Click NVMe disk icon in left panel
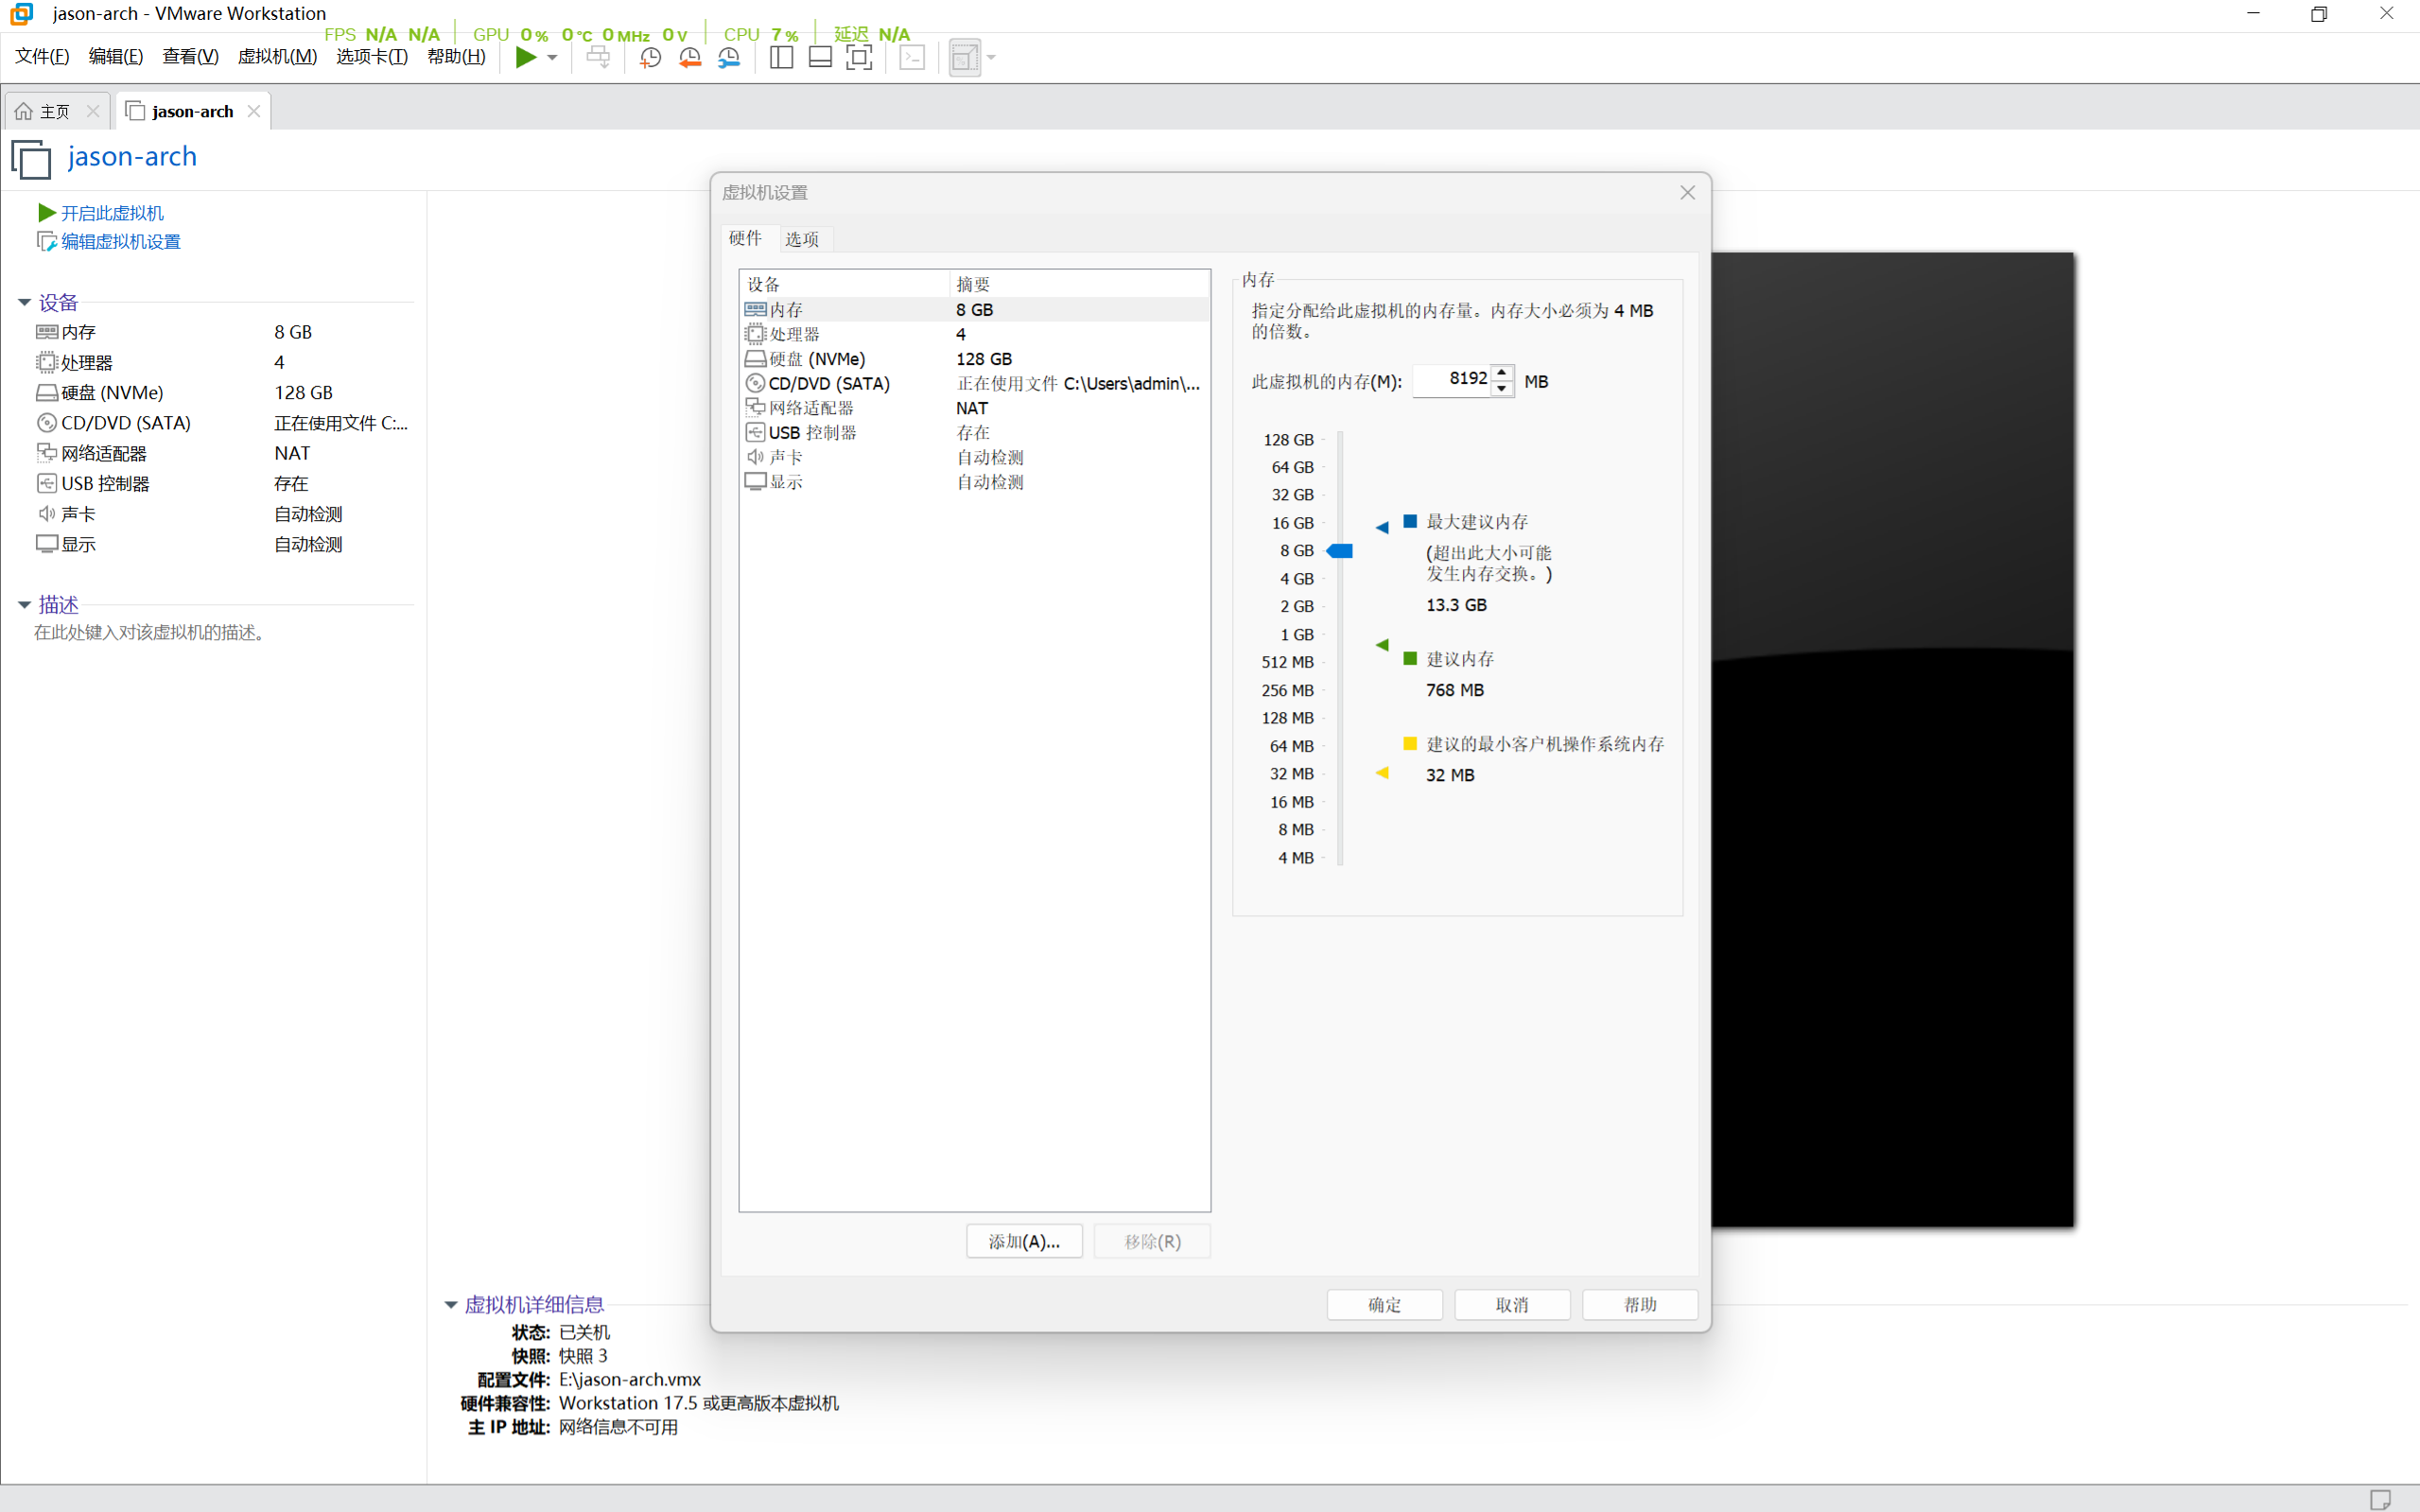The height and width of the screenshot is (1512, 2420). [47, 393]
